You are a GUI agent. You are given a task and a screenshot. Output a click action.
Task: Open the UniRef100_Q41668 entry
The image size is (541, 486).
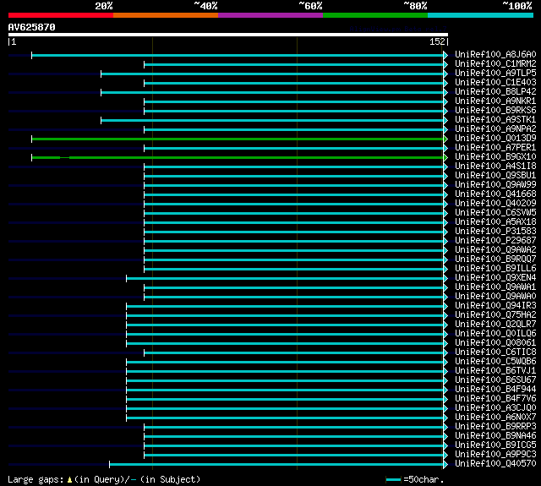pyautogui.click(x=495, y=194)
